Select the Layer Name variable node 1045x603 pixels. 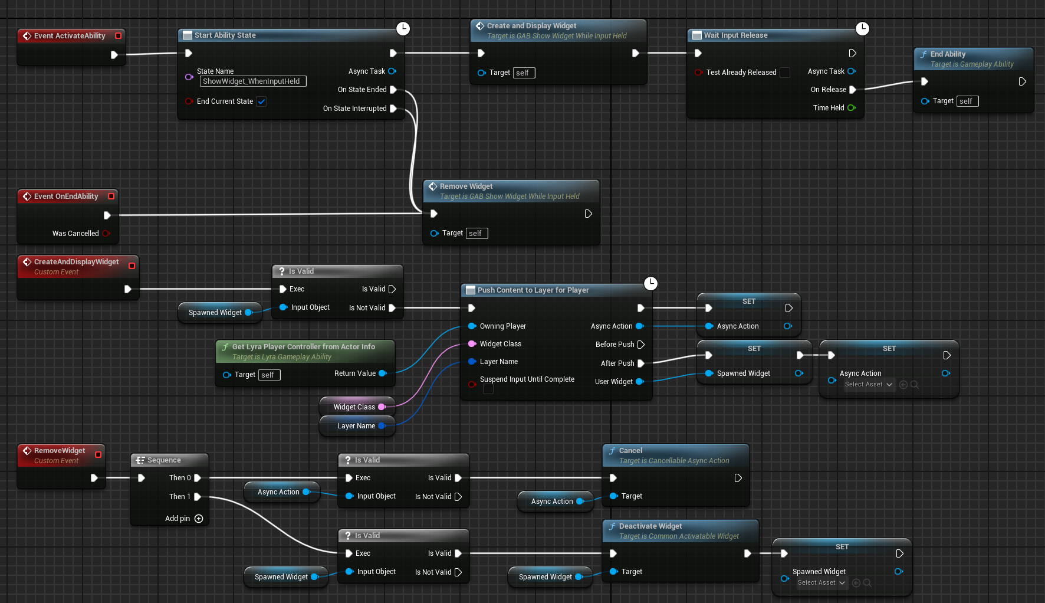[x=356, y=426]
